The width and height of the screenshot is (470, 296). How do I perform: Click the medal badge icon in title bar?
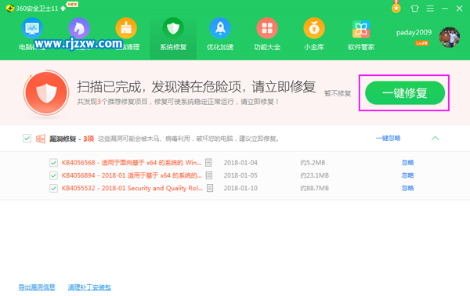[396, 8]
